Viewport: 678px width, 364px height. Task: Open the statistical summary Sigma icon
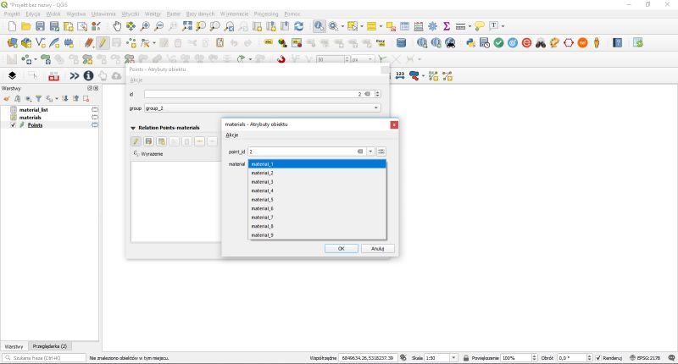(447, 26)
